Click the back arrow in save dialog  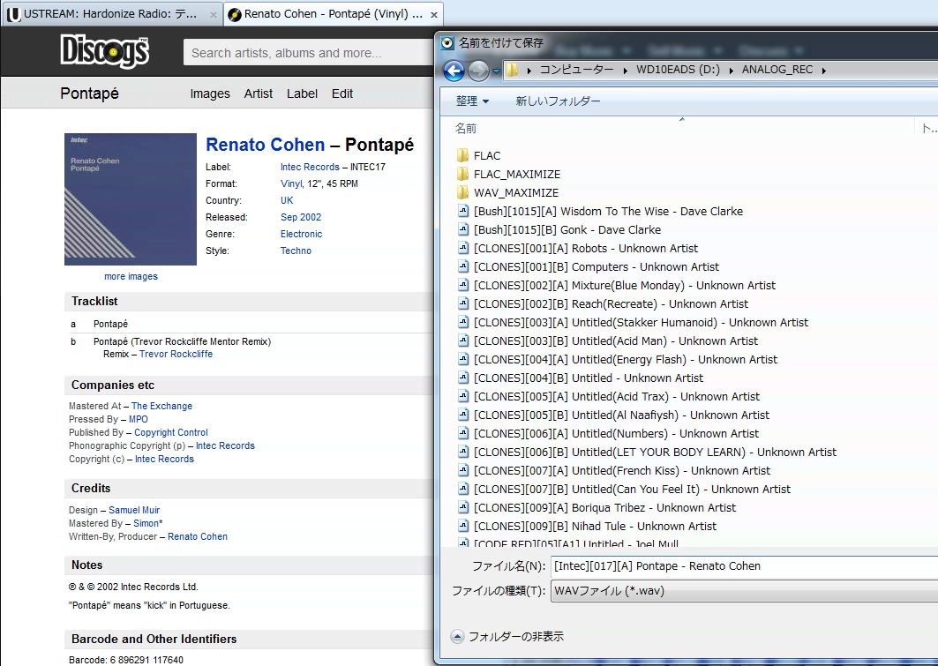[454, 71]
